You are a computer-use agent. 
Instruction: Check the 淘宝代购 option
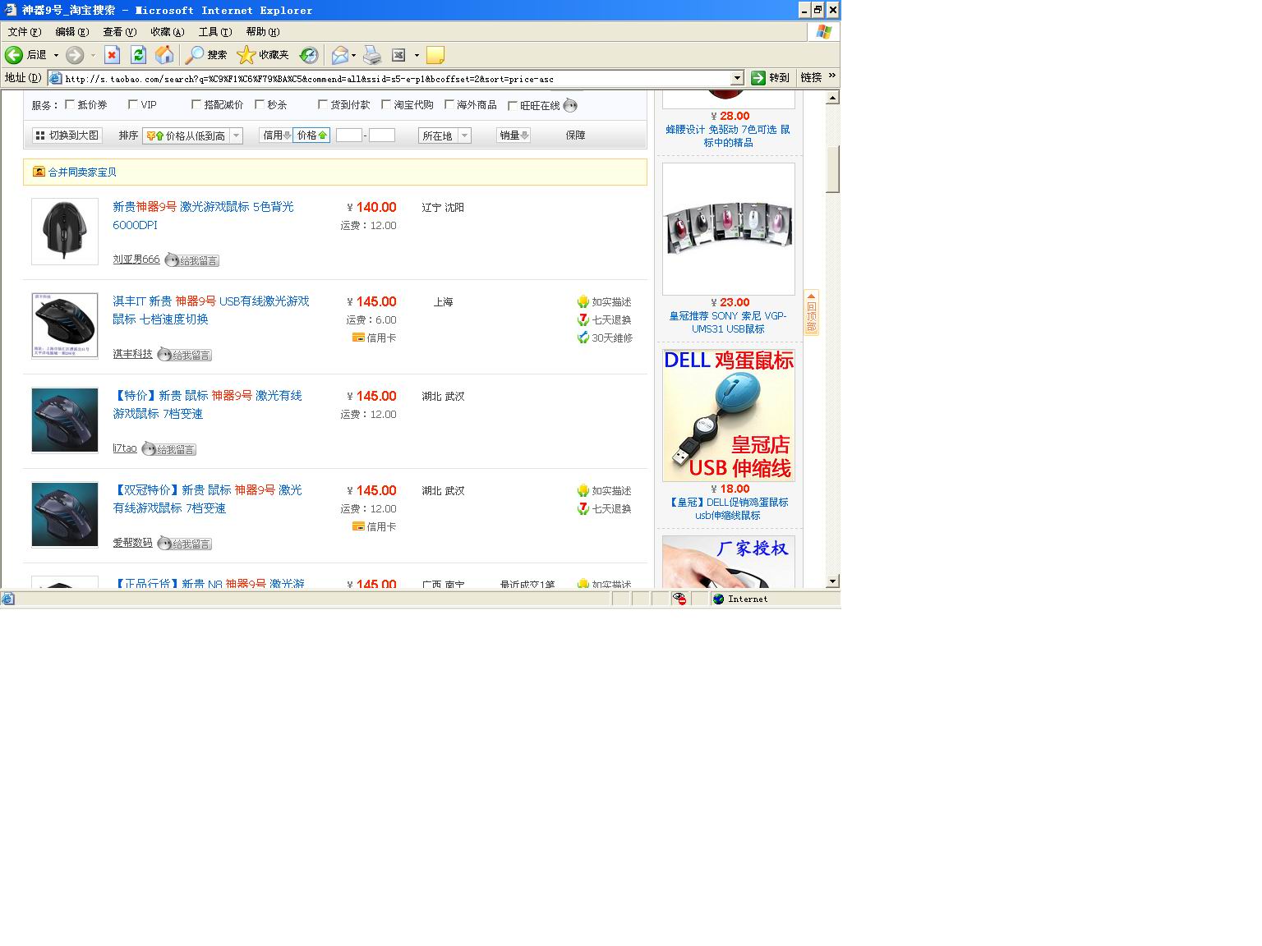(x=386, y=104)
